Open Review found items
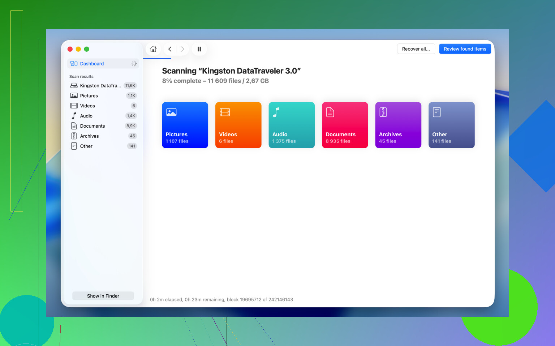 click(x=465, y=49)
